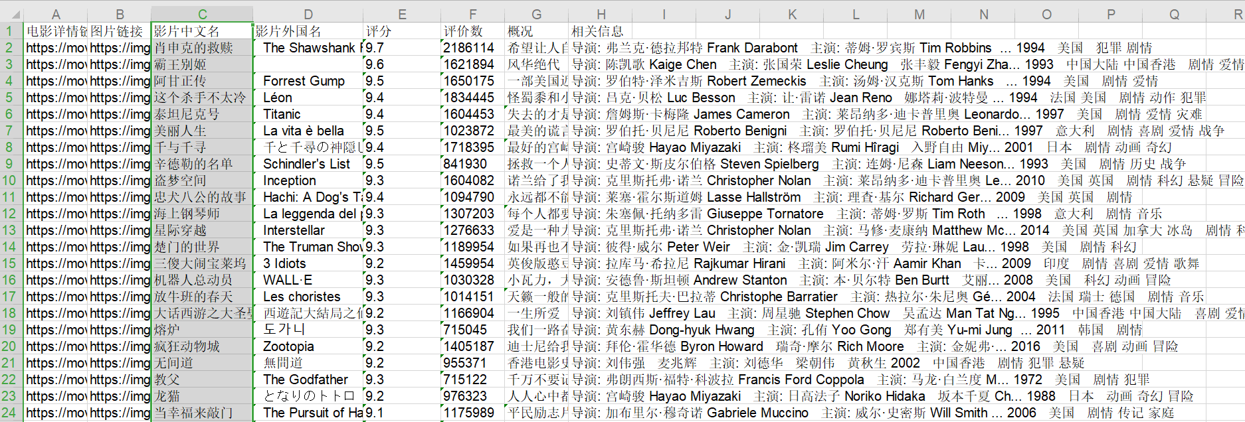Select cell 教父 in column C
Screen dimensions: 1245x422
203,379
